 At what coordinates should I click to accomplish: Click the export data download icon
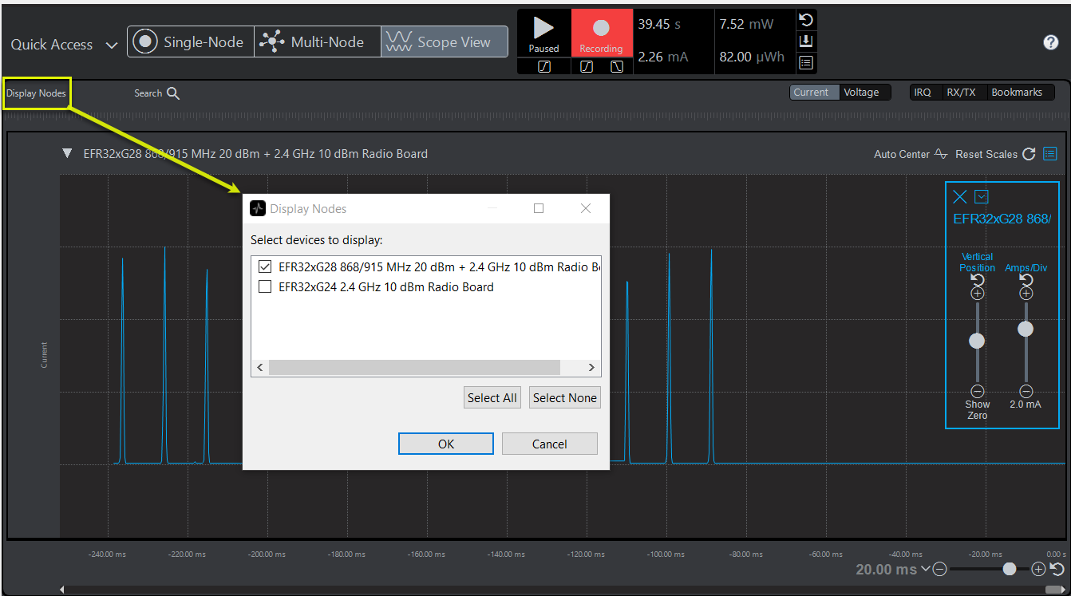tap(806, 41)
